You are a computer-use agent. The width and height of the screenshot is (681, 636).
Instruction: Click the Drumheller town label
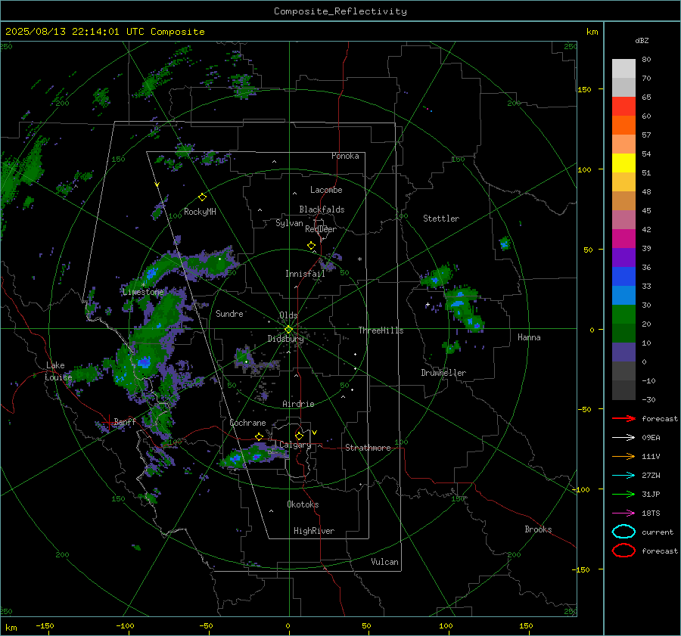443,373
